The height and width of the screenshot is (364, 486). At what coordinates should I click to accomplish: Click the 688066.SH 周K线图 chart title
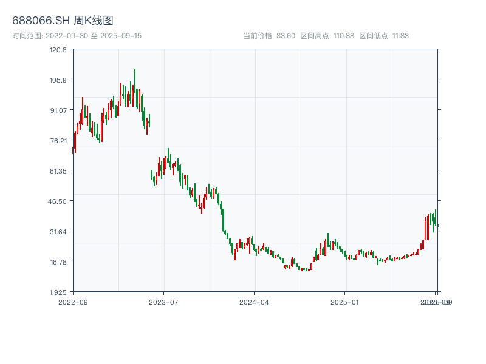(63, 21)
